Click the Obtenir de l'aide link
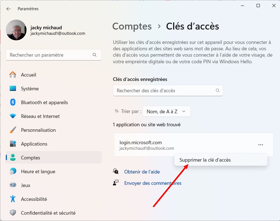This screenshot has height=221, width=280. tap(142, 172)
